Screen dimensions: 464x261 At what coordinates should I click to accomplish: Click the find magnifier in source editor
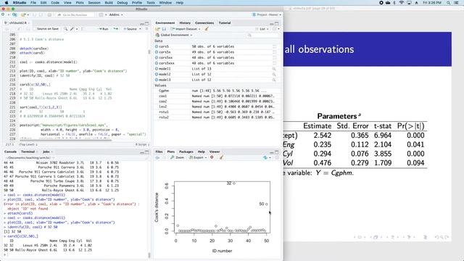pos(66,29)
